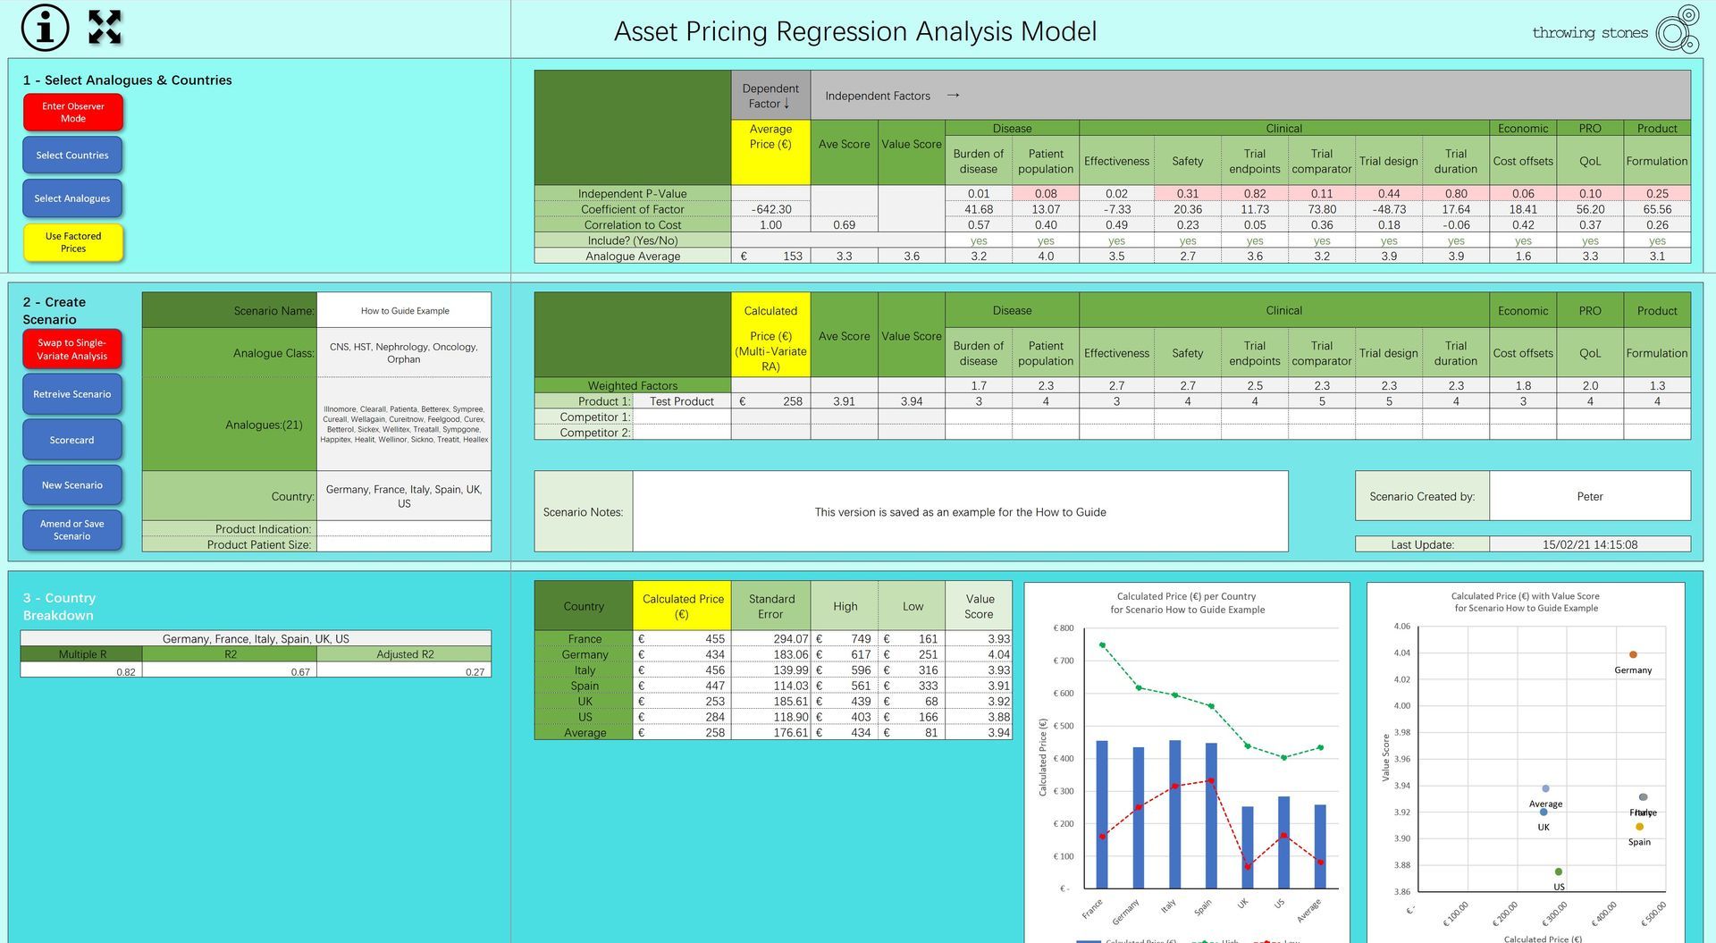The width and height of the screenshot is (1716, 943).
Task: Click Calculated Price Multi-Variate RA header
Action: tap(770, 335)
